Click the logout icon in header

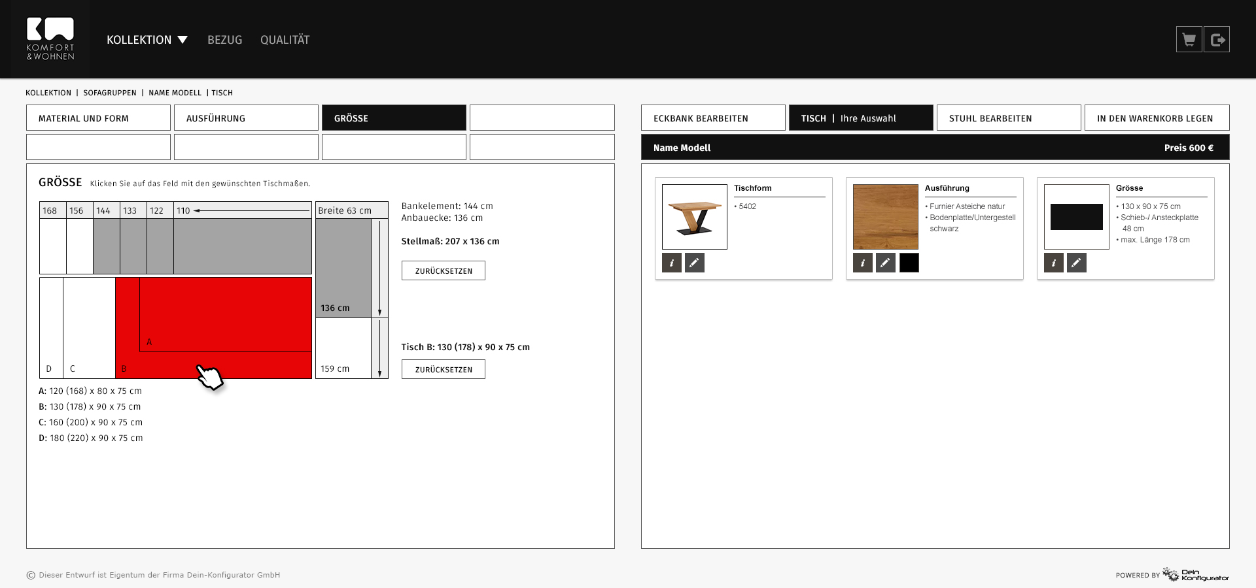coord(1217,40)
